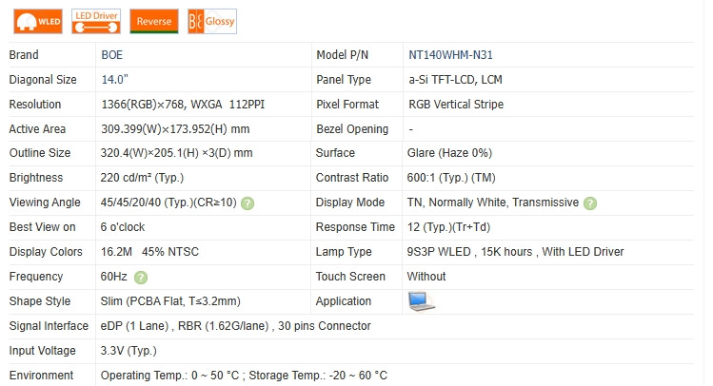
Task: Open the Display Mode help question mark
Action: coord(590,203)
